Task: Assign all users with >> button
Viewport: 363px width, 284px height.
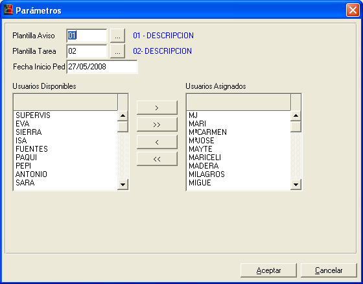Action: pos(157,124)
